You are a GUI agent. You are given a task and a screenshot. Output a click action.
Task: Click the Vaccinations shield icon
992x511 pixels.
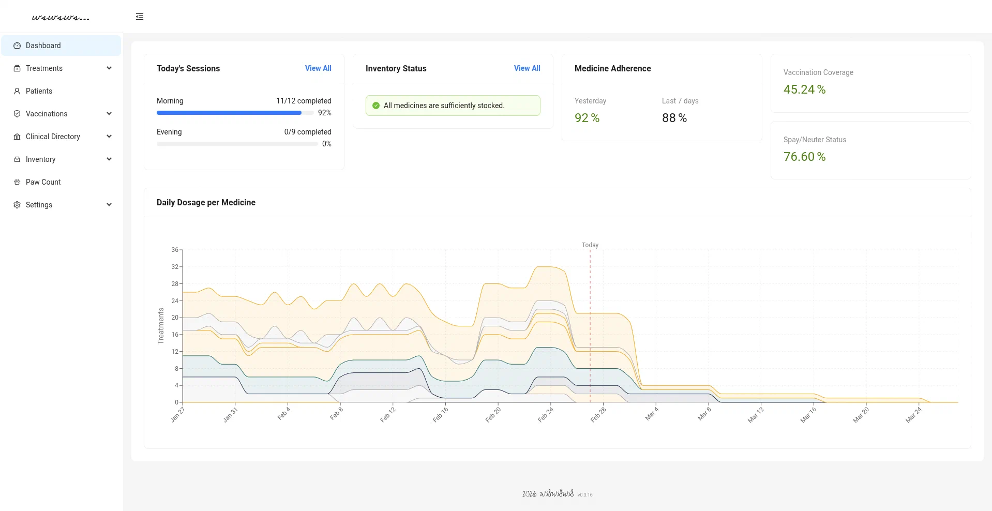point(17,114)
